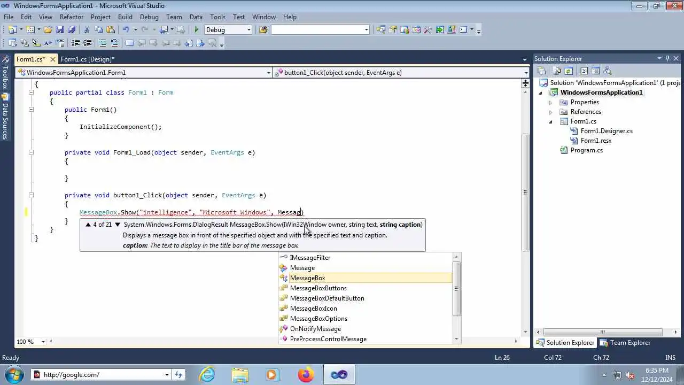Switch to the Team Explorer tab
Image resolution: width=684 pixels, height=385 pixels.
[625, 343]
